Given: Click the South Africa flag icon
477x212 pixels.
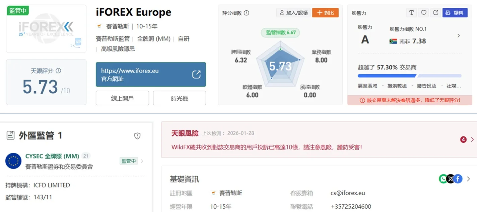Looking at the screenshot, I should click(x=393, y=41).
